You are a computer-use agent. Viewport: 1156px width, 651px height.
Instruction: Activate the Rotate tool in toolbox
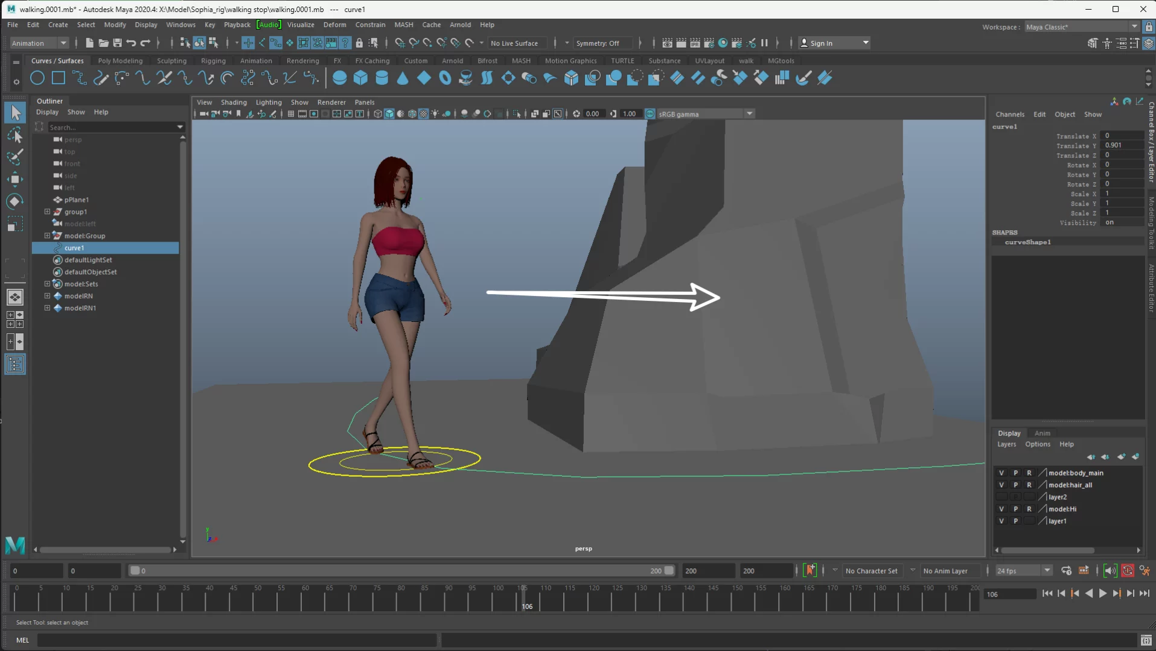15,201
